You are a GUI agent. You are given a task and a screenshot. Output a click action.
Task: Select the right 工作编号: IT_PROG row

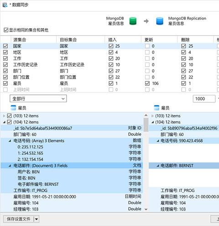184,190
